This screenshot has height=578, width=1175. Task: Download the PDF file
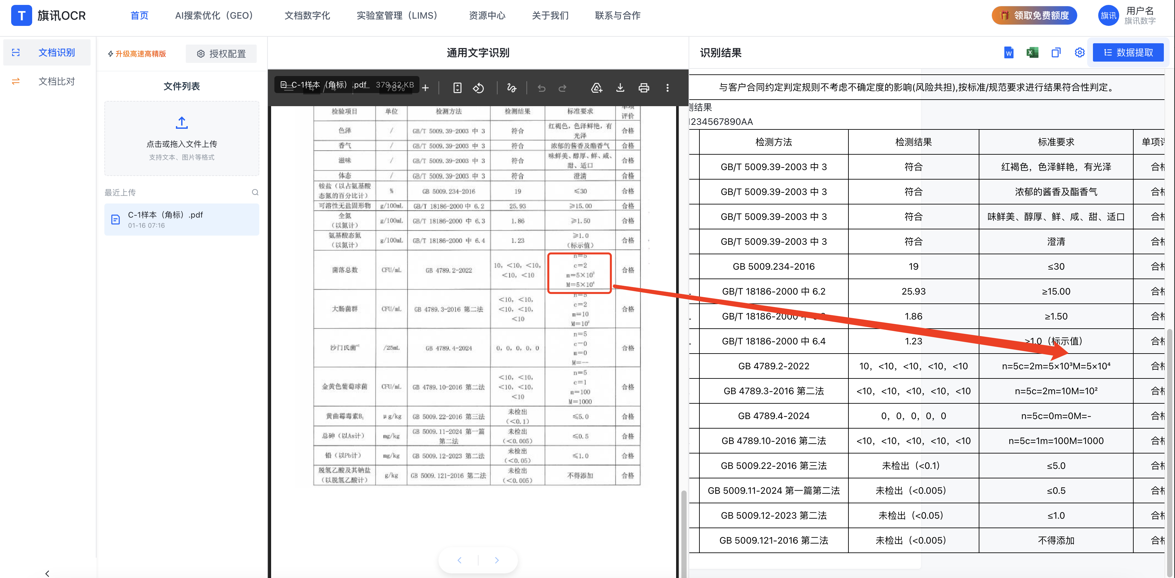pos(620,88)
